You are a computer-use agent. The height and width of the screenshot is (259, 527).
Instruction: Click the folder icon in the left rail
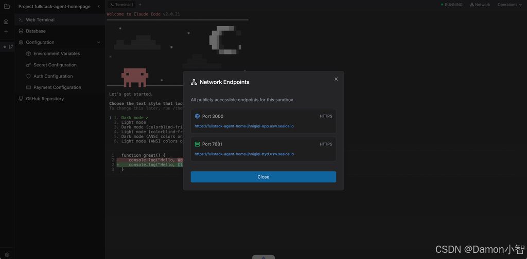[x=7, y=6]
